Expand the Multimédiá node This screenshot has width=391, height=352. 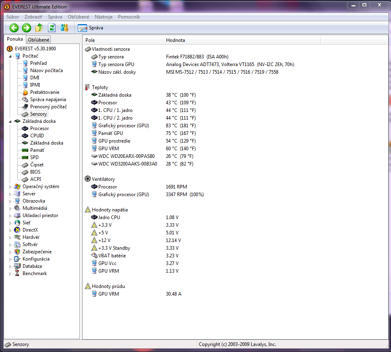pos(10,209)
